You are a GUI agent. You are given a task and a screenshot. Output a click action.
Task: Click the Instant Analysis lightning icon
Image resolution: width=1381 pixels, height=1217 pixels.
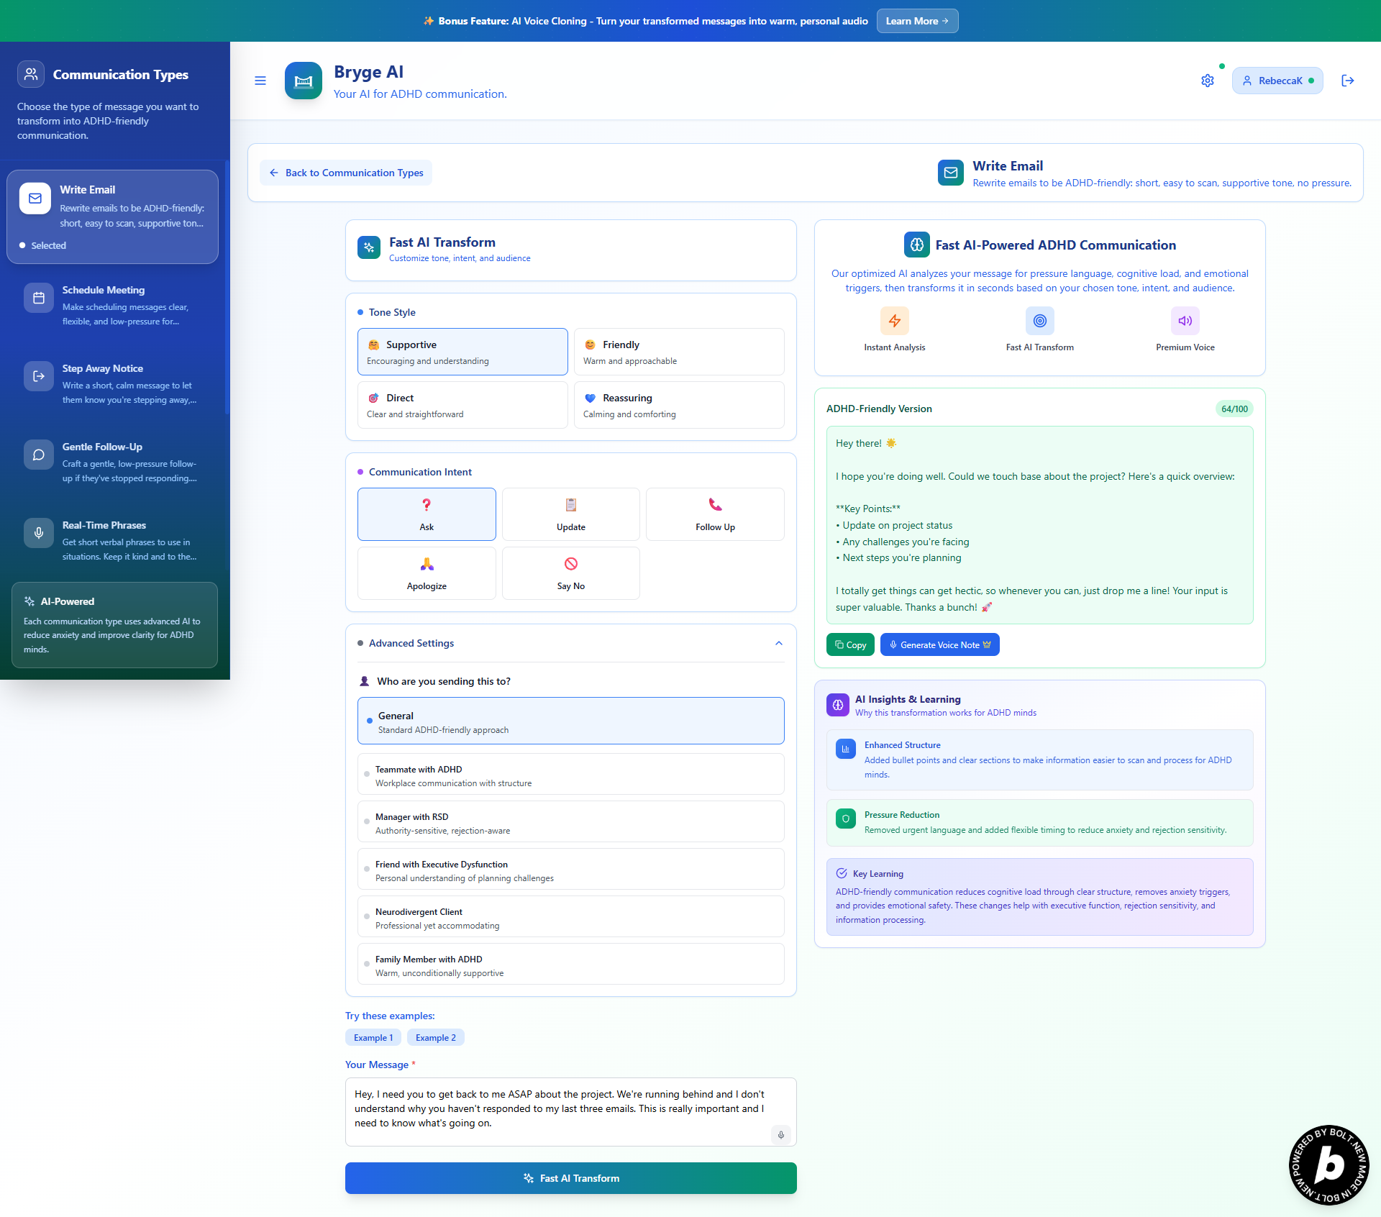click(x=894, y=321)
